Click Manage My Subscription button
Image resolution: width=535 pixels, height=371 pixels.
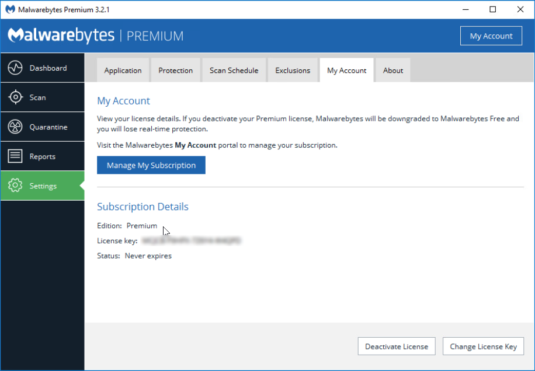tap(151, 165)
